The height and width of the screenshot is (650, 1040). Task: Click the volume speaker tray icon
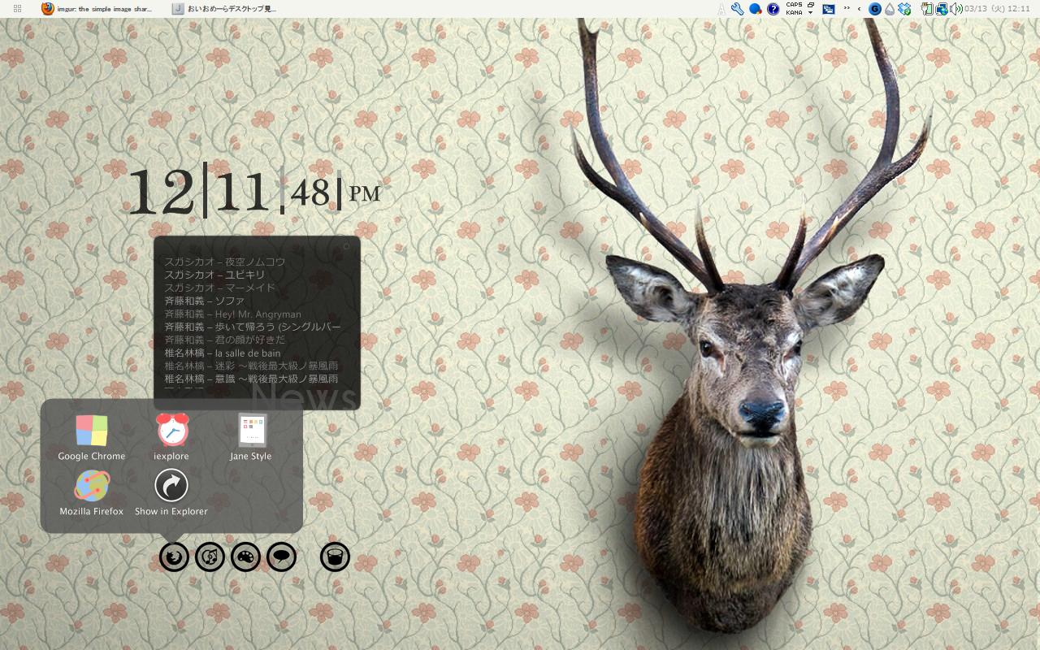coord(956,9)
